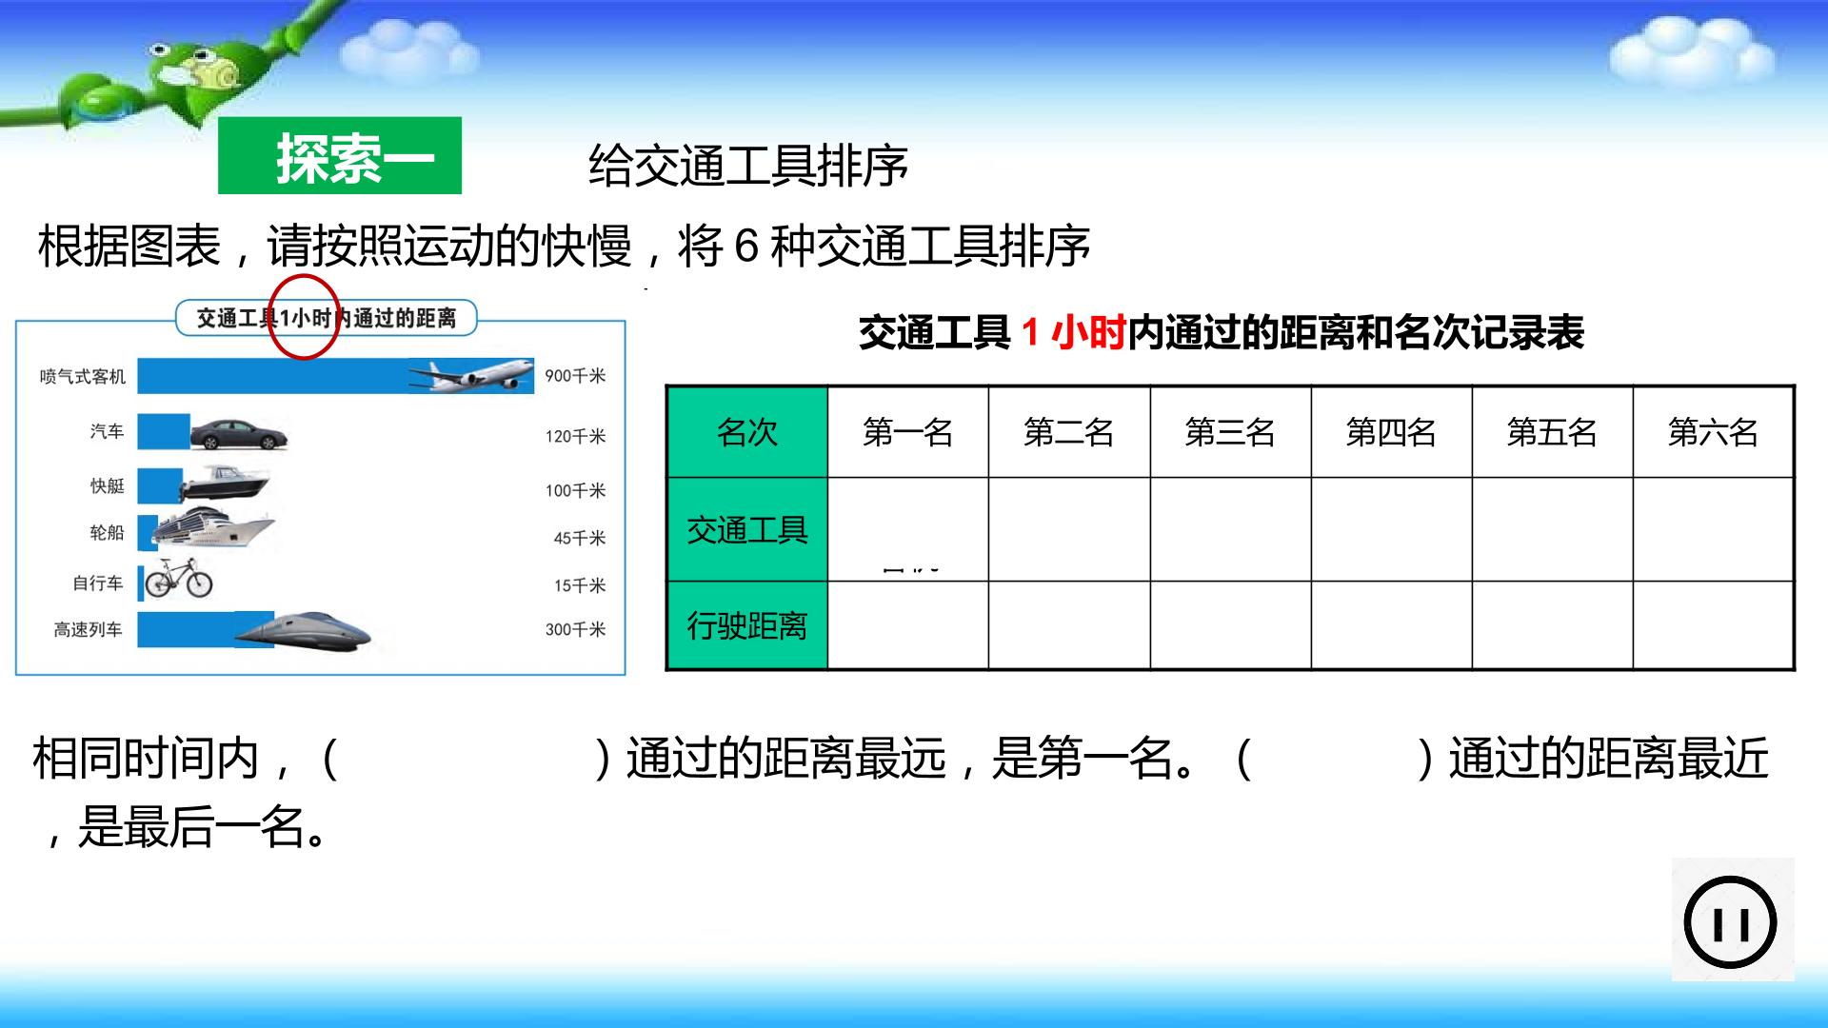Screen dimensions: 1828x1028
Task: Click the 行驶距离 cell under 第四名
Action: 1391,625
